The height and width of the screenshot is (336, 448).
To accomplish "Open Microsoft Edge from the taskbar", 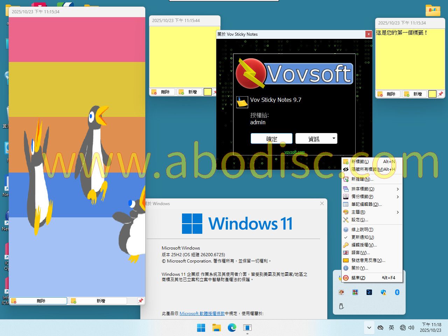I will click(232, 328).
